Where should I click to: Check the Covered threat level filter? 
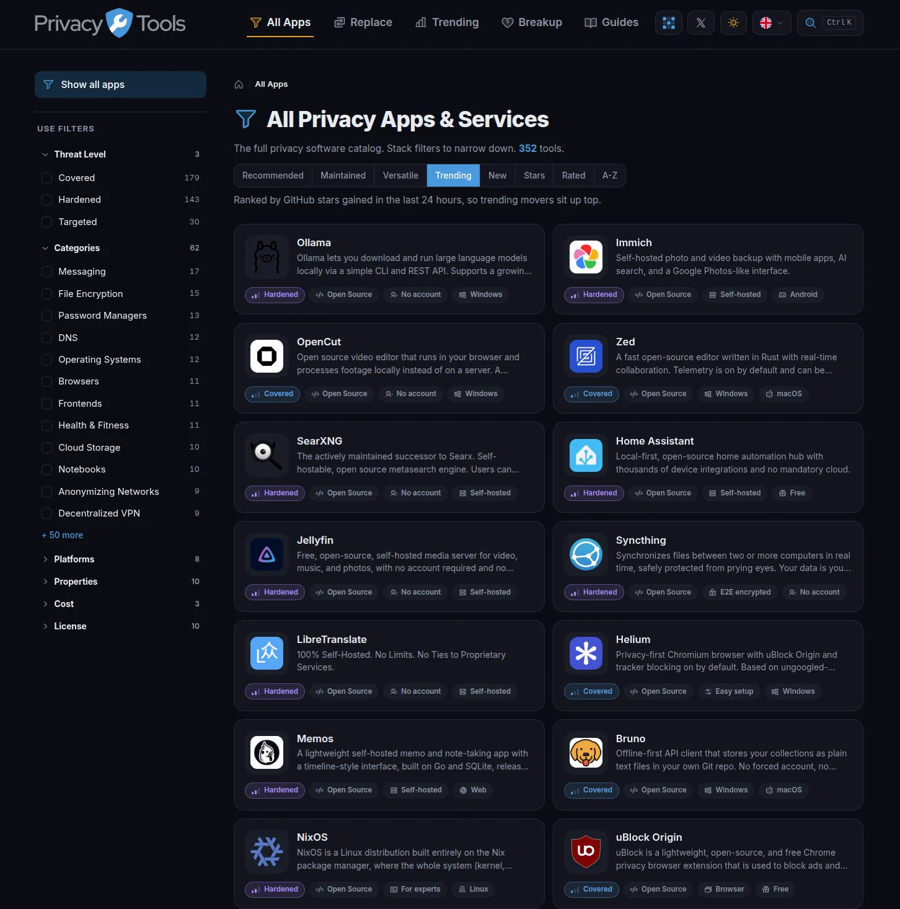pyautogui.click(x=46, y=178)
